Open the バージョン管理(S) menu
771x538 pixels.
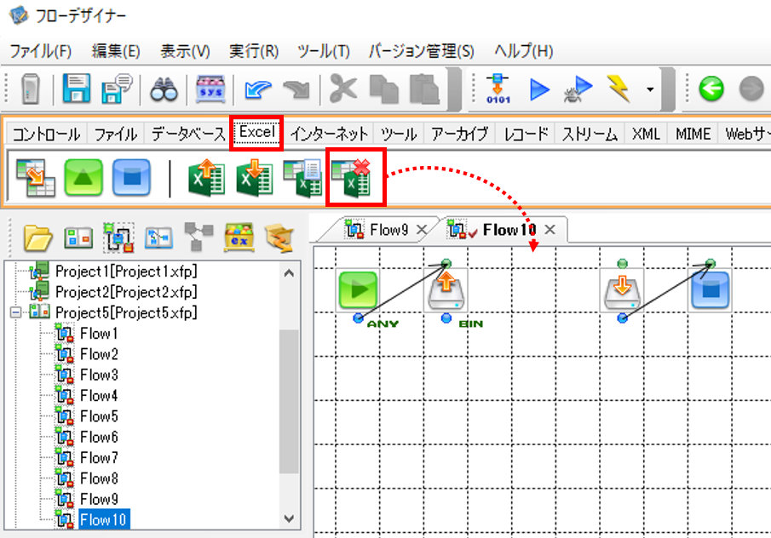pos(422,51)
